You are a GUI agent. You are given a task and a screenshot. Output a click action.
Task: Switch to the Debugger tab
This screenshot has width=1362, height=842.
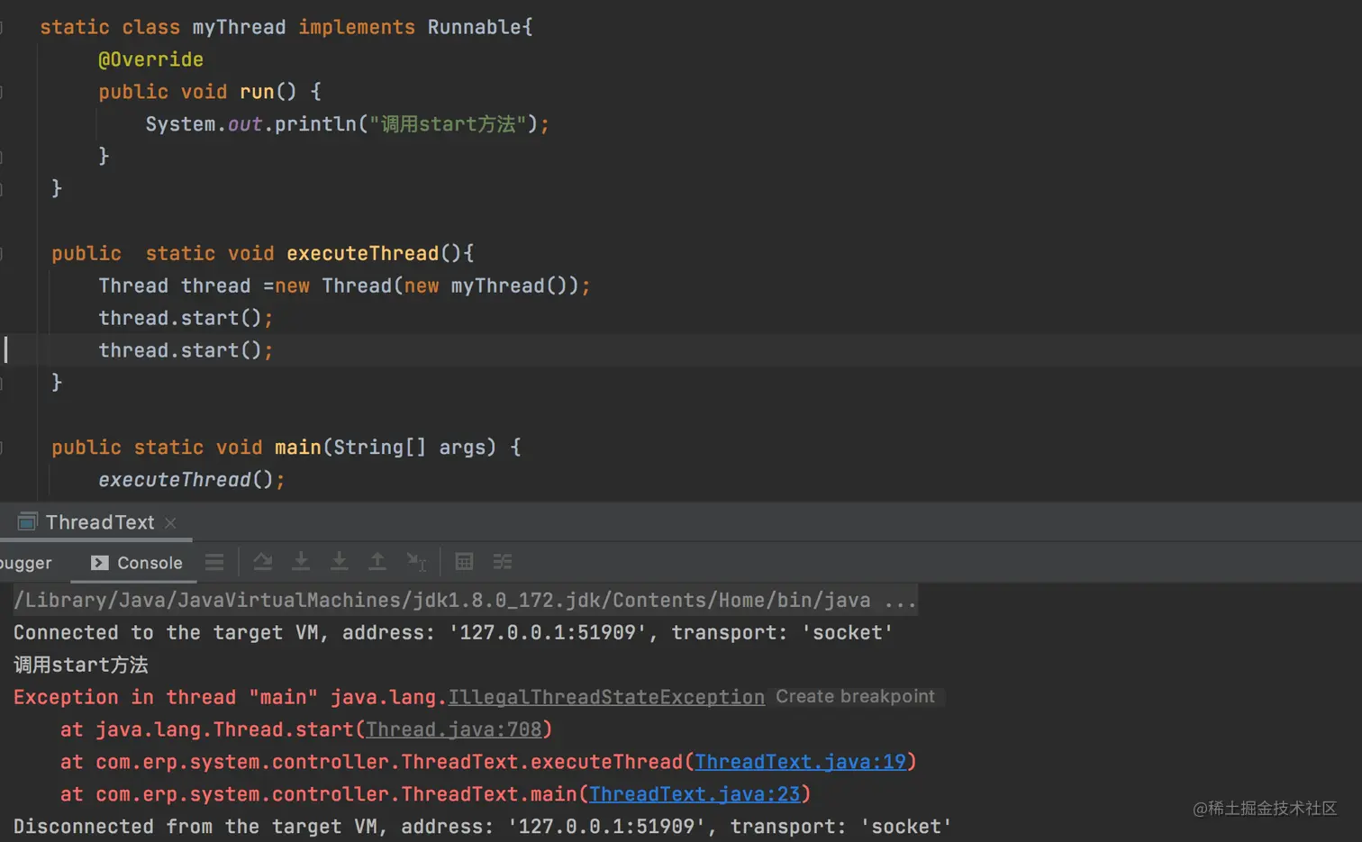[25, 563]
